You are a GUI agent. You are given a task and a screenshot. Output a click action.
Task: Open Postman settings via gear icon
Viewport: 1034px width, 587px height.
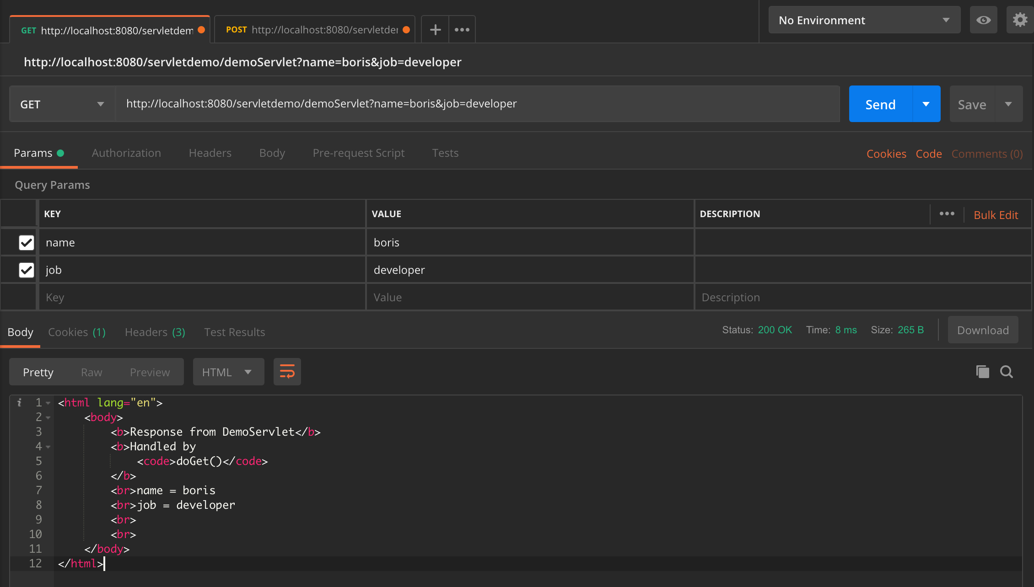(1020, 20)
